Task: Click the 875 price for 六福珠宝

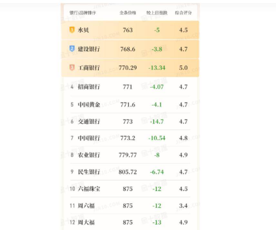Action: pos(128,189)
